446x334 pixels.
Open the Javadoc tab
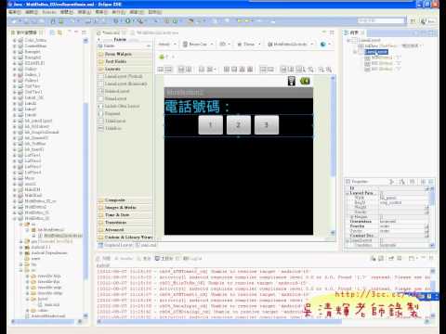pos(124,258)
